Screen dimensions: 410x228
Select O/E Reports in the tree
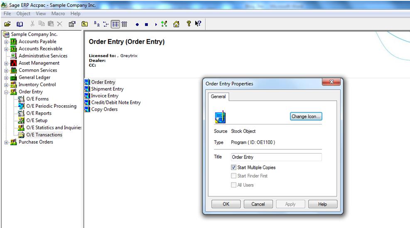click(x=39, y=113)
